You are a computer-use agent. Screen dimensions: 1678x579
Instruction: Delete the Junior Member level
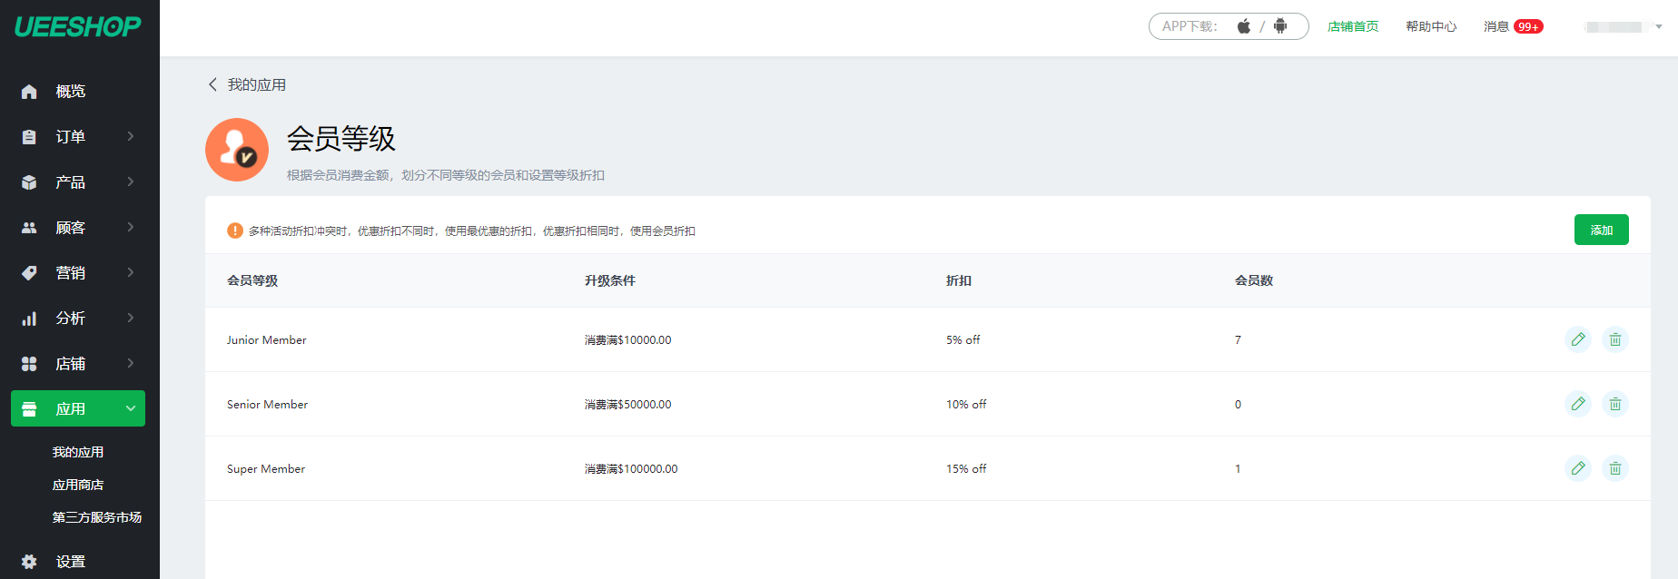(1615, 339)
